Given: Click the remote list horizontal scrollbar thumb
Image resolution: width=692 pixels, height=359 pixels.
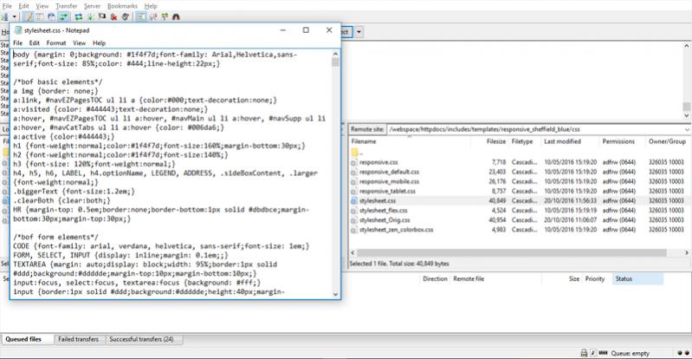Looking at the screenshot, I should 512,253.
